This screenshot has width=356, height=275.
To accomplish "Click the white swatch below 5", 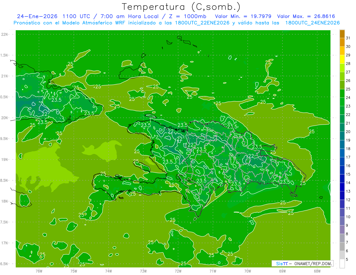I will click(x=342, y=263).
